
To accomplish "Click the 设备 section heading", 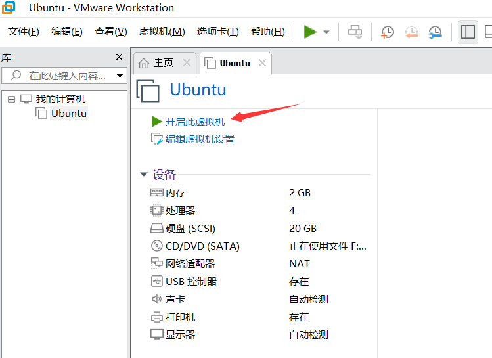I will tap(164, 175).
